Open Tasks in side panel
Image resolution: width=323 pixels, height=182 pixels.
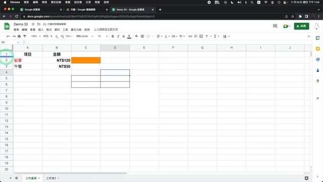coord(317,60)
